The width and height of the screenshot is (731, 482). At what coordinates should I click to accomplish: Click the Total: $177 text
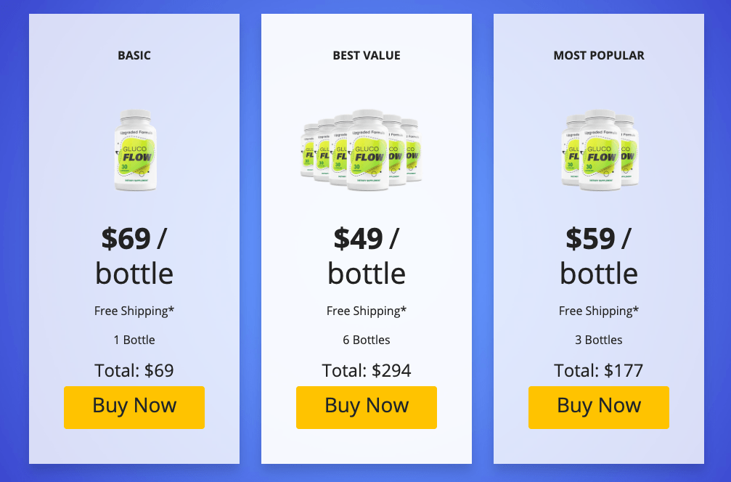pos(599,371)
